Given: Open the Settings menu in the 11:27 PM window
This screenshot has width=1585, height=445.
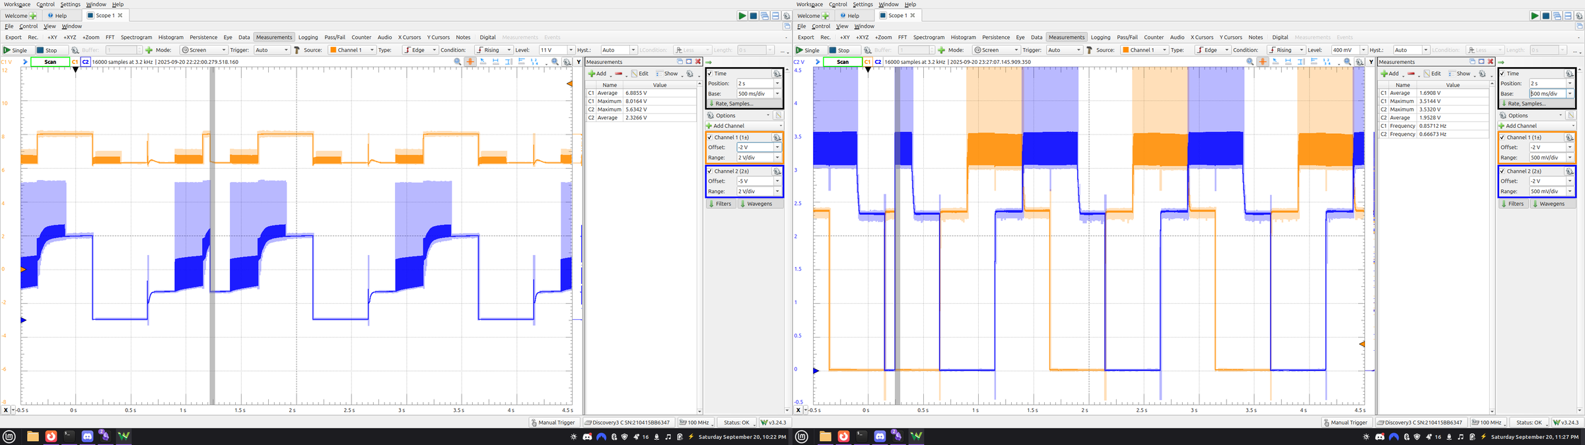Looking at the screenshot, I should click(x=863, y=5).
